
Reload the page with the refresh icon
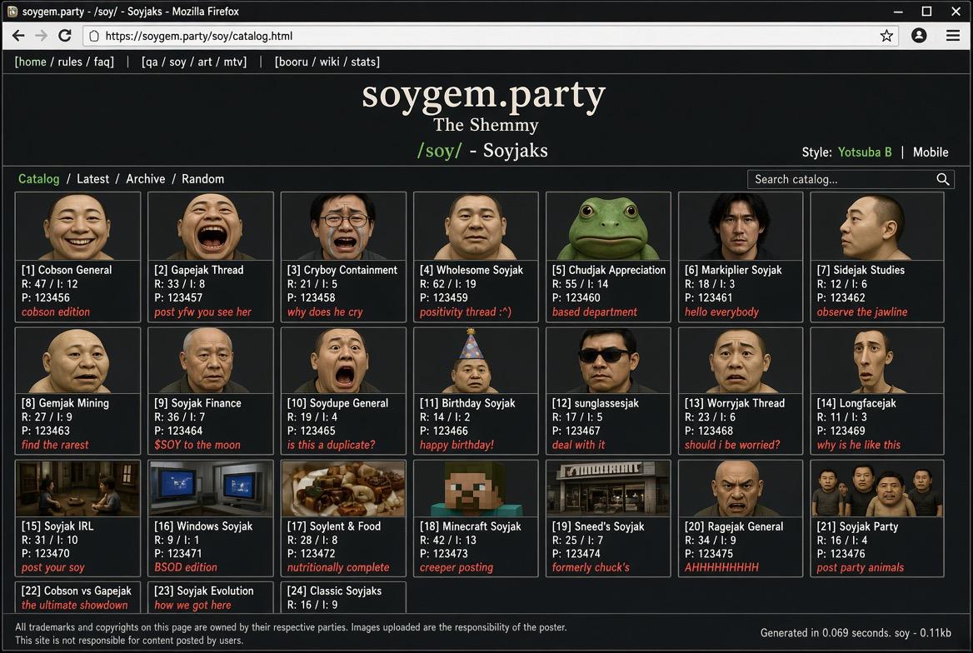(64, 36)
